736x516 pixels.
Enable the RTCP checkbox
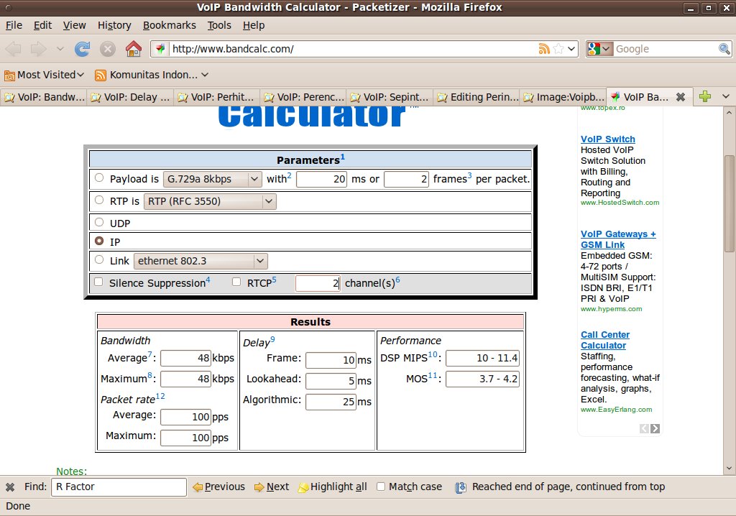(236, 282)
